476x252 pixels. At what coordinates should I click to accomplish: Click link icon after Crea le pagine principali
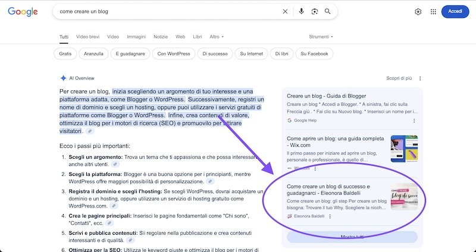pyautogui.click(x=109, y=223)
